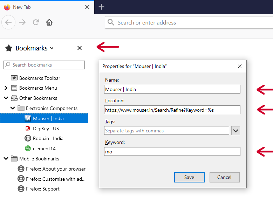Click the Other Bookmarks tray icon
Screen dimensions: 273x221
[x=14, y=98]
